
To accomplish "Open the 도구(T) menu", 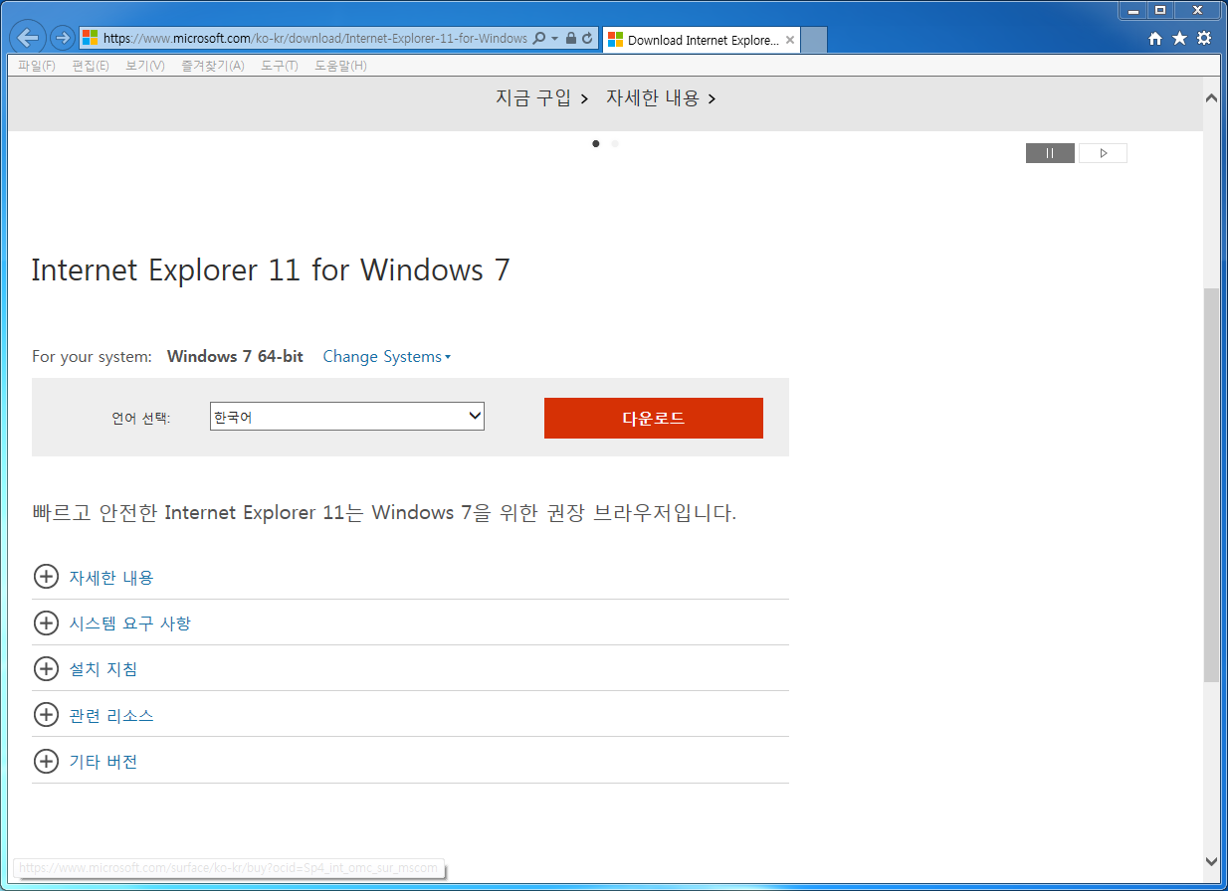I will tap(280, 66).
